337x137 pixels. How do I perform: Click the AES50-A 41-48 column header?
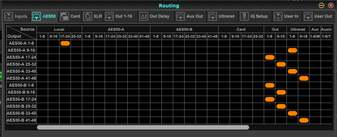point(144,36)
